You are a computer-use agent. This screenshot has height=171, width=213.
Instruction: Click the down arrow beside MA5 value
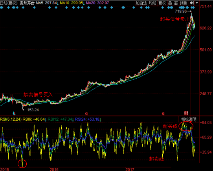coord(58,4)
